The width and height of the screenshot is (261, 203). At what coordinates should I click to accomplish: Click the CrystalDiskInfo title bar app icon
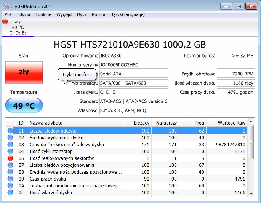(x=5, y=6)
